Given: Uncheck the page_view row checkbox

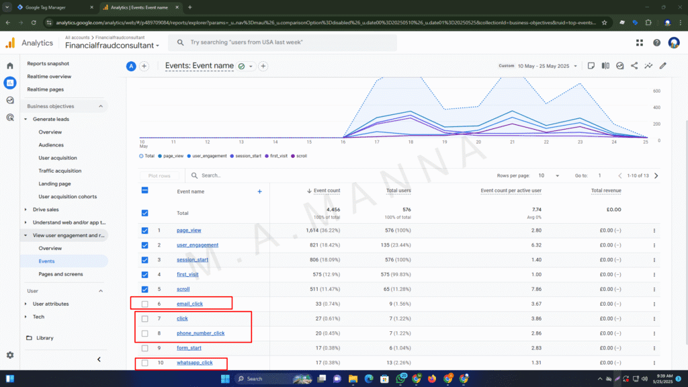Looking at the screenshot, I should pos(145,230).
